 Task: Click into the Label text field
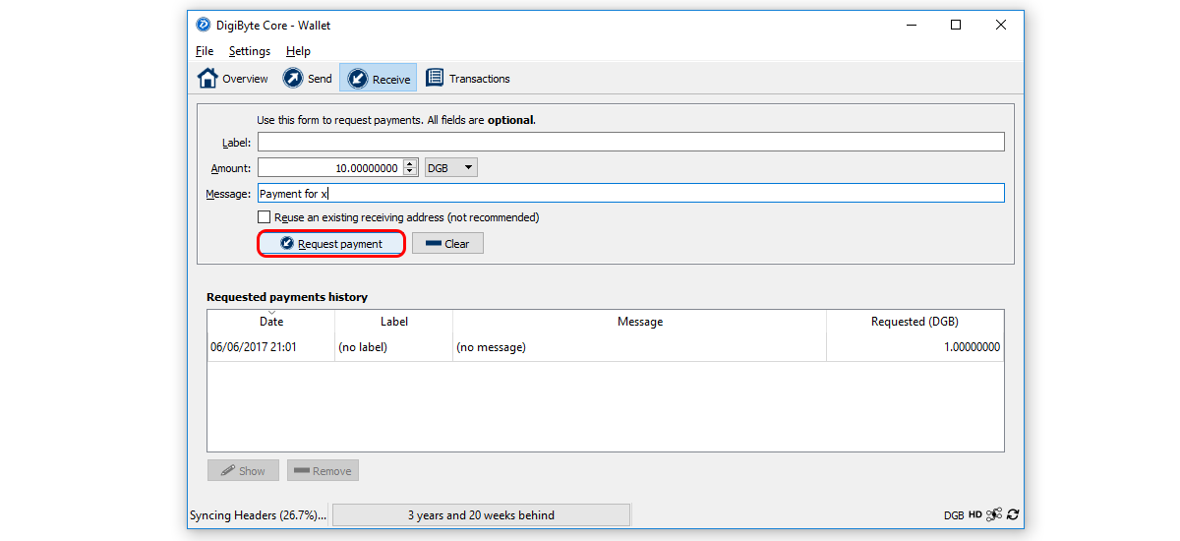(x=630, y=143)
